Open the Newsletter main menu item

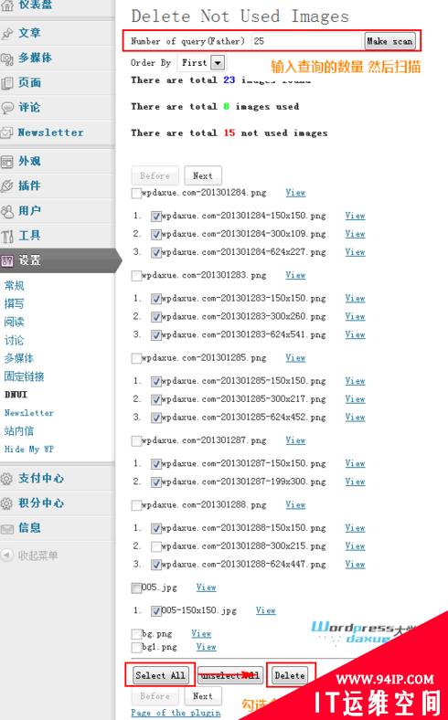(50, 132)
